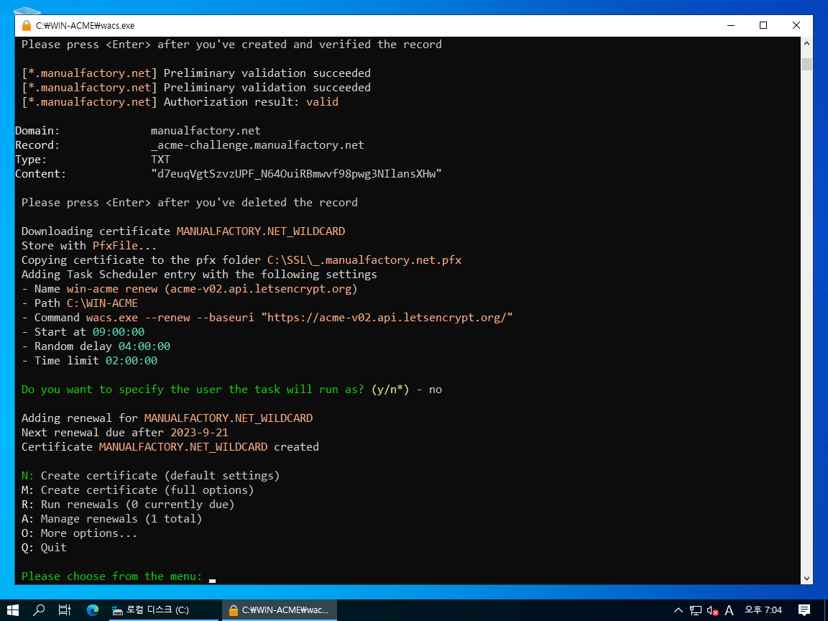Screen dimensions: 828x621
Task: Click the 'A: Manage renewals (1 total)' line
Action: point(111,518)
